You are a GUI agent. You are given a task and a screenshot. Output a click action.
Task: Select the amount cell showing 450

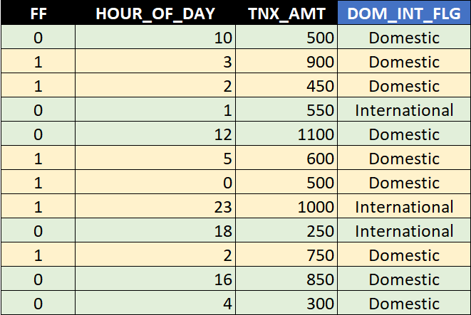[286, 85]
